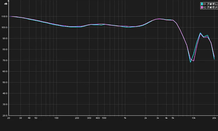Viewport: 218px width, 131px height.
Task: Click the 110.0 level axis label
Action: click(x=5, y=16)
